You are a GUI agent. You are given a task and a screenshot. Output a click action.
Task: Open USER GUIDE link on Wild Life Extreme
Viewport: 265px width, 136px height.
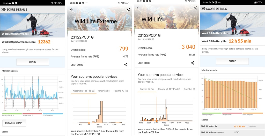click(77, 65)
